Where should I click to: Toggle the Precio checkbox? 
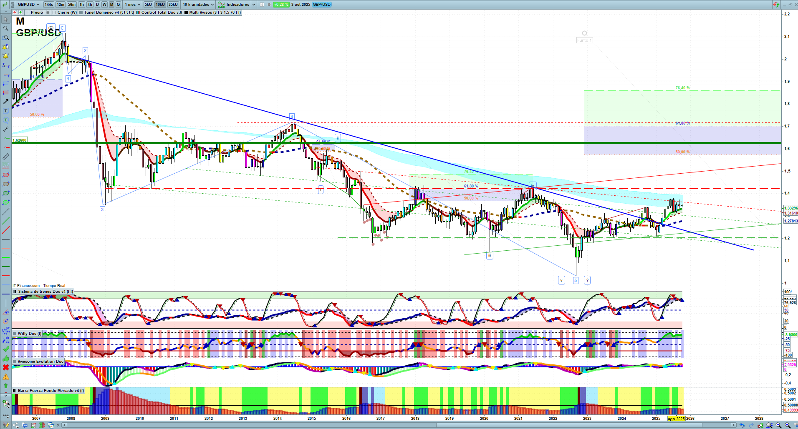pyautogui.click(x=28, y=12)
